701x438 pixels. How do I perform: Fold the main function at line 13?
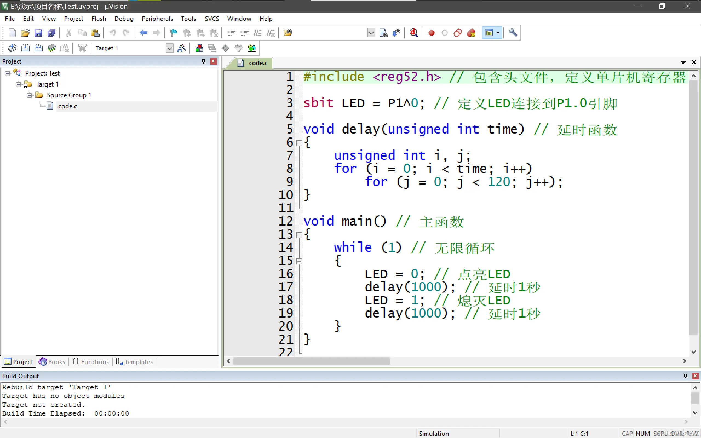pyautogui.click(x=299, y=235)
